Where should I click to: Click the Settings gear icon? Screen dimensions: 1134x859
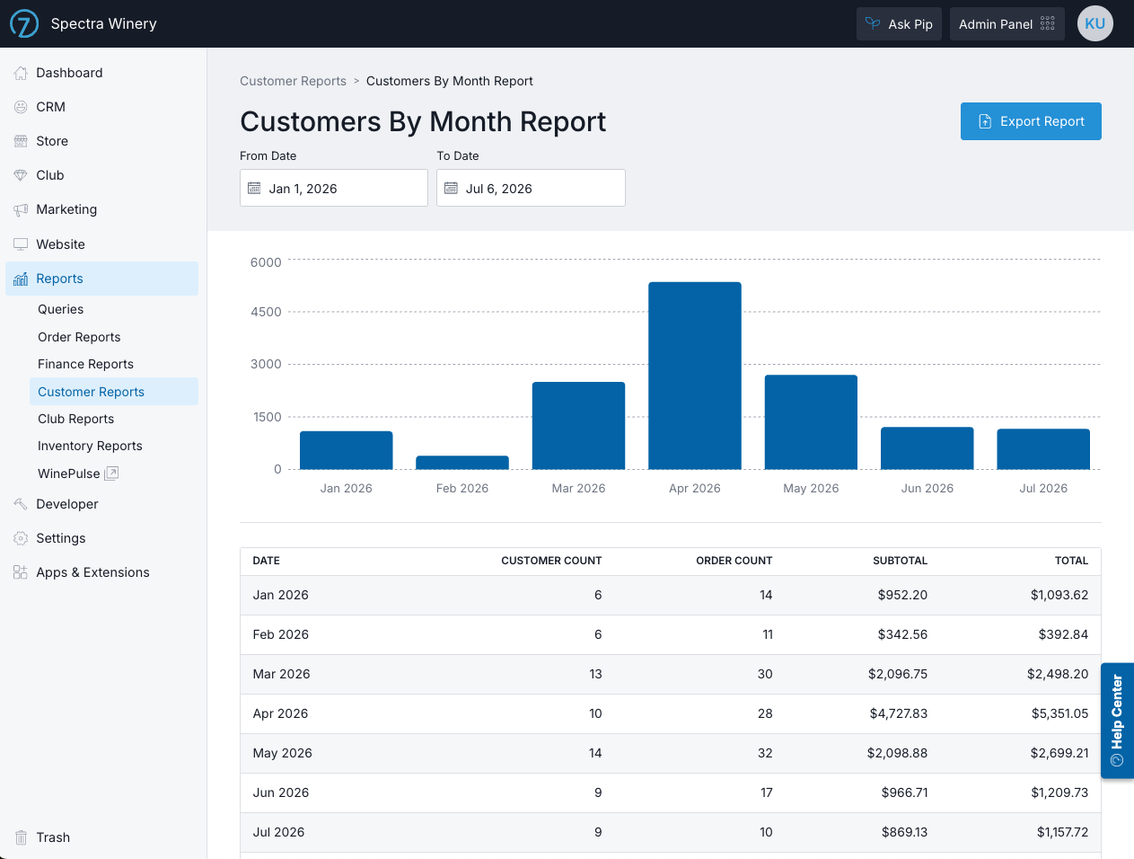21,538
